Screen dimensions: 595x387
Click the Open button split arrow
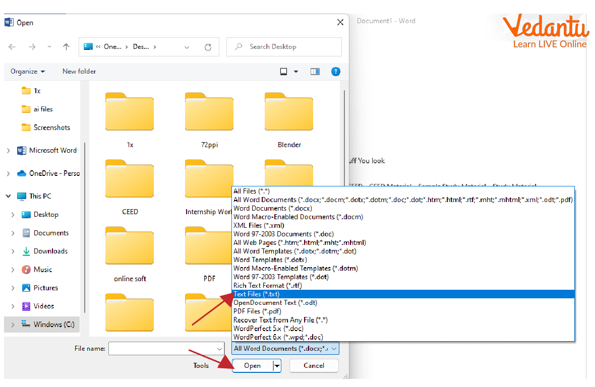point(276,366)
